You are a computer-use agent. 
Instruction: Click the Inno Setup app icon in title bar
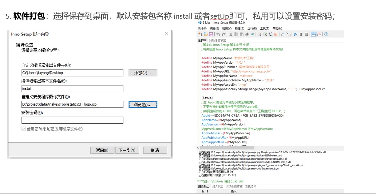point(200,22)
